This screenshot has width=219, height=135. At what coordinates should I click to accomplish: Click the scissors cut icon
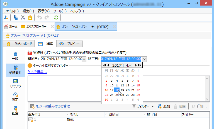[23, 17]
